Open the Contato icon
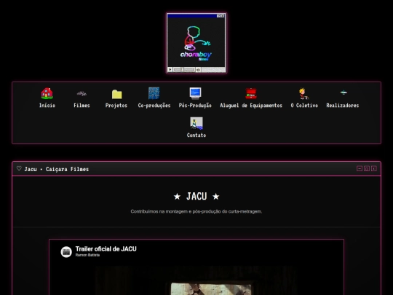 [x=196, y=123]
